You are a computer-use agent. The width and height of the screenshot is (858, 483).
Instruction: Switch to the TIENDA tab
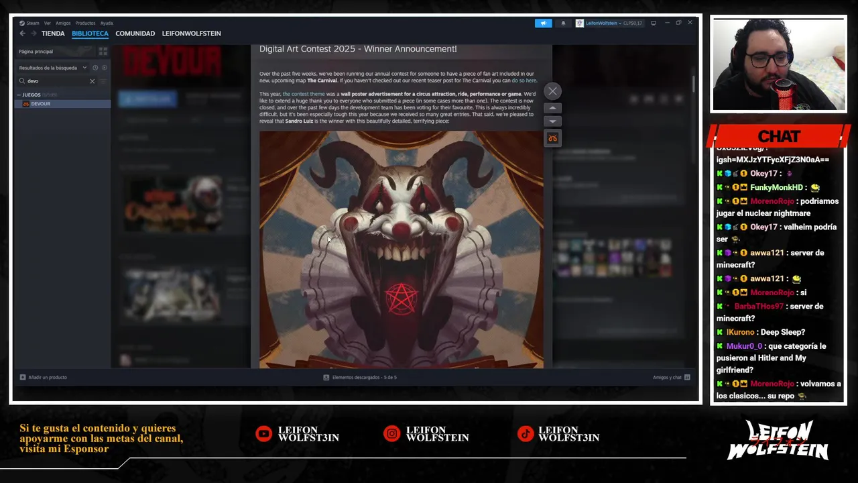(x=53, y=34)
